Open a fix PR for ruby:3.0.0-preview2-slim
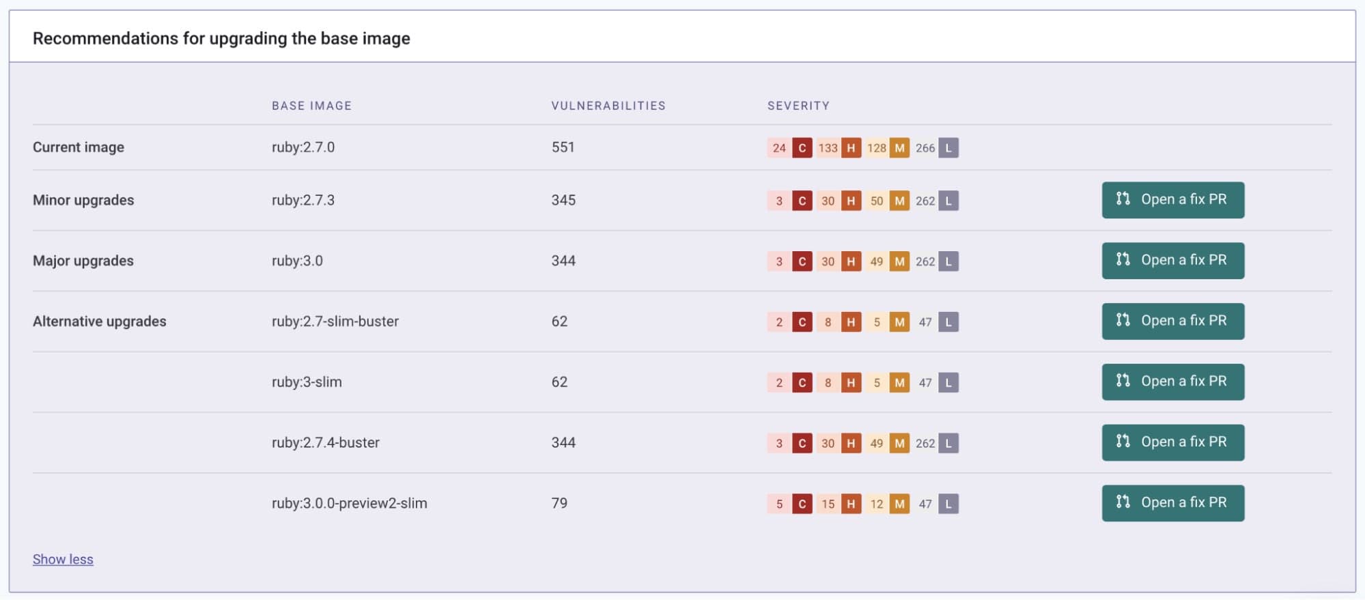 1172,503
